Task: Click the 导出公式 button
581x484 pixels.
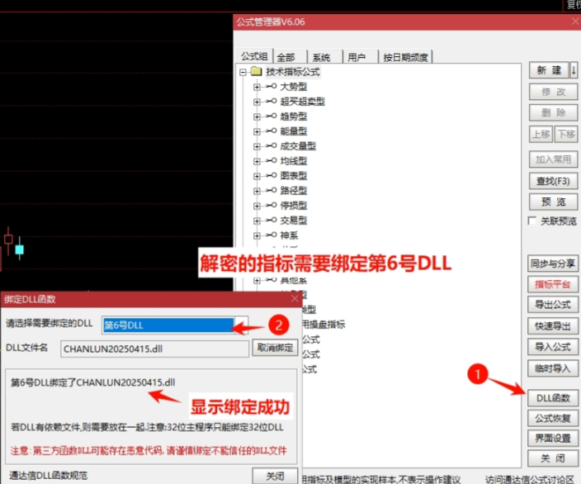Action: coord(553,305)
